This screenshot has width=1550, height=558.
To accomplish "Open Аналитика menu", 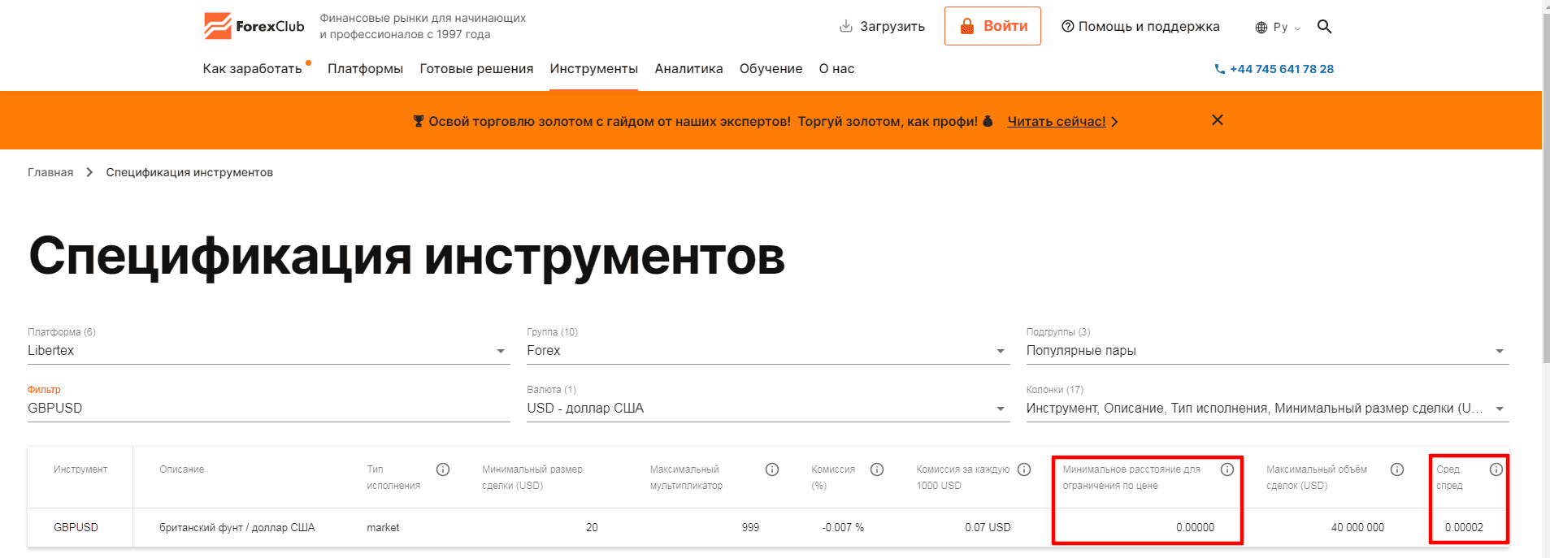I will tap(688, 69).
